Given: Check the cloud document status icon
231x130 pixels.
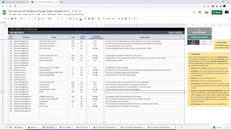Looking at the screenshot, I should [x=80, y=11].
